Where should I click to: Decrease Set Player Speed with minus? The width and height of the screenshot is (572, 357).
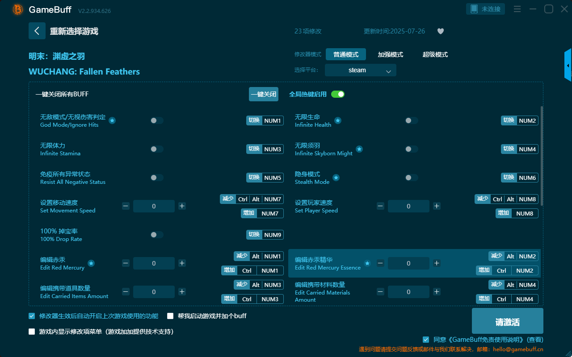(x=380, y=206)
